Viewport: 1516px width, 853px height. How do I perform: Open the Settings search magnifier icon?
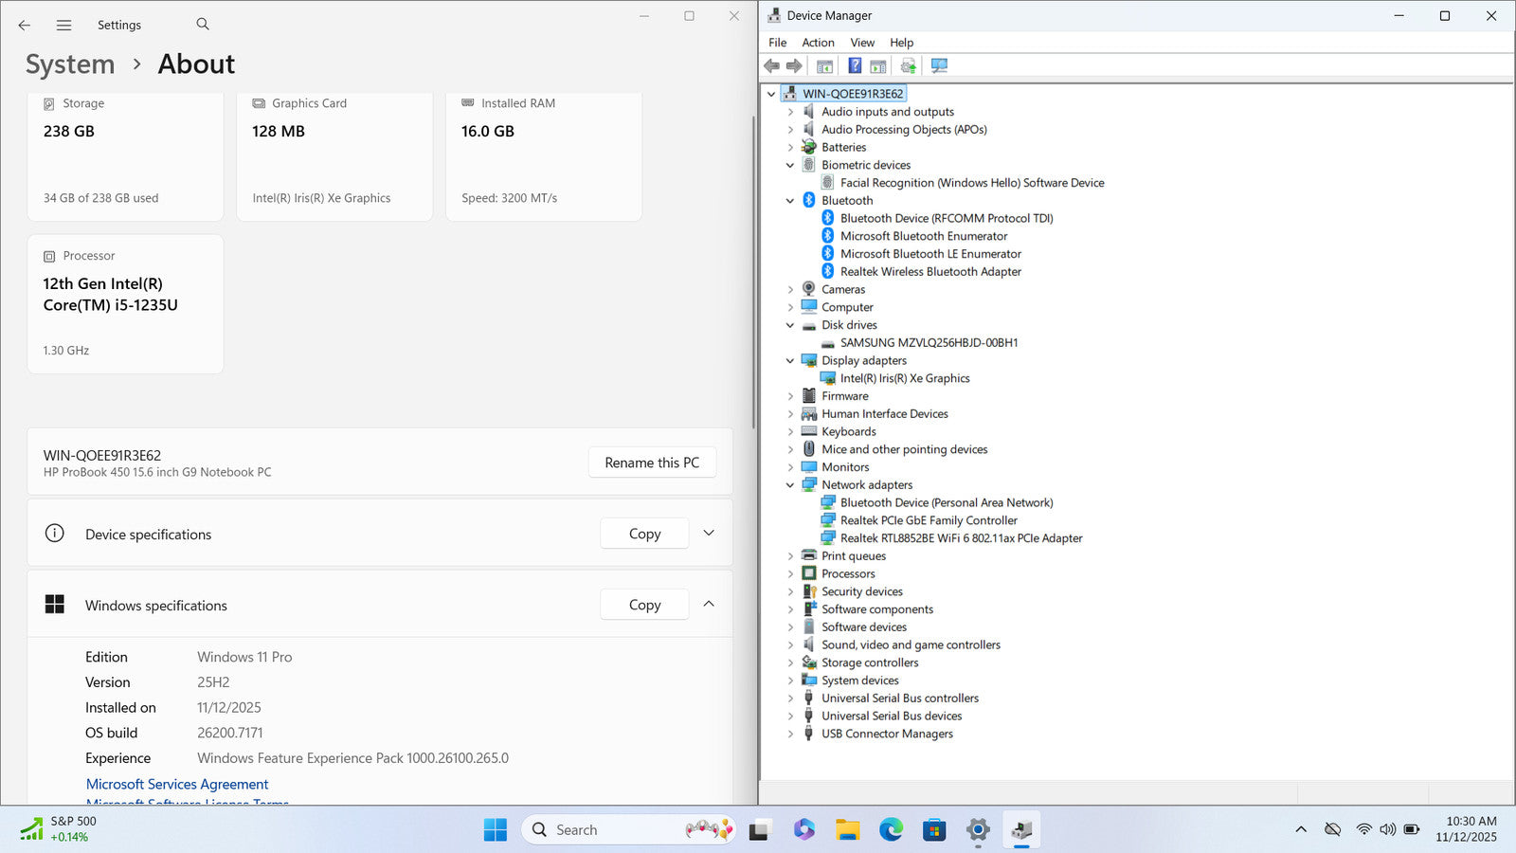pos(203,25)
